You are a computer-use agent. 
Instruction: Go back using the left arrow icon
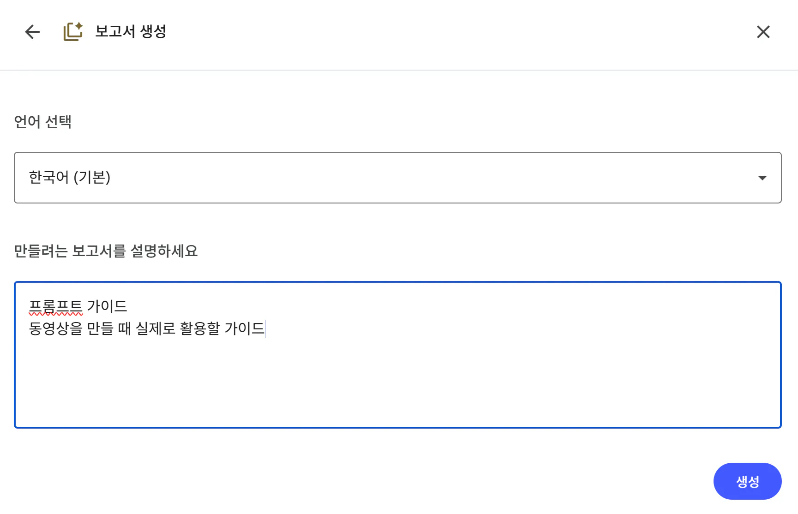click(x=32, y=32)
